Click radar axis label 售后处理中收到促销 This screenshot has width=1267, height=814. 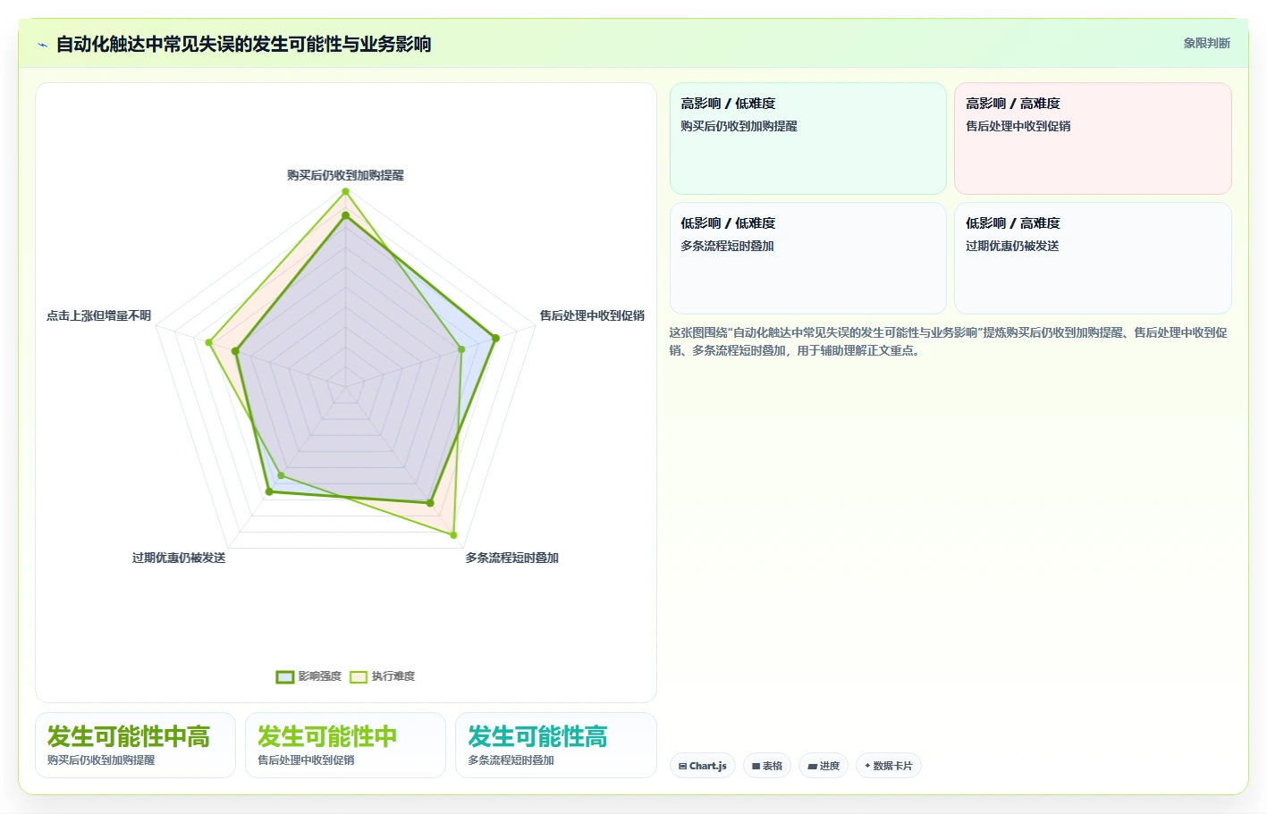coord(592,315)
